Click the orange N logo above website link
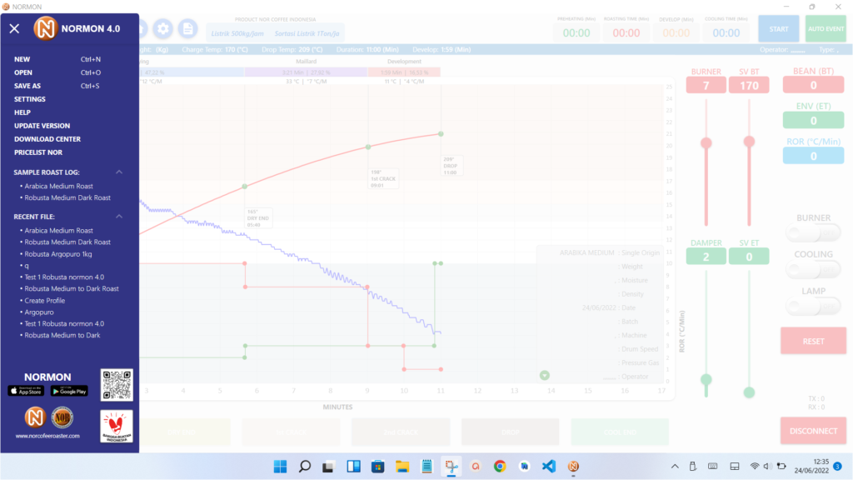Screen dimensions: 853x480 click(35, 417)
